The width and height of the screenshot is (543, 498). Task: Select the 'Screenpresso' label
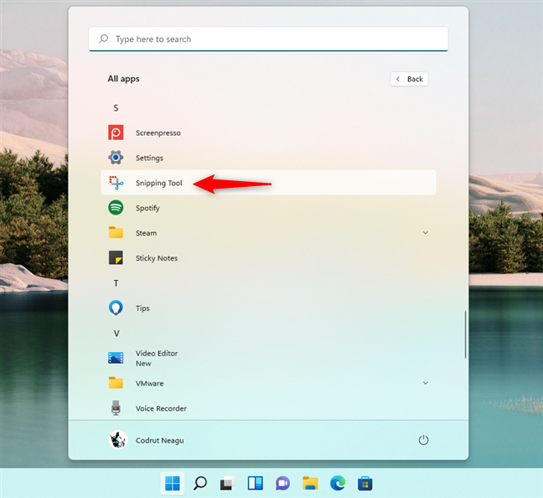point(158,133)
